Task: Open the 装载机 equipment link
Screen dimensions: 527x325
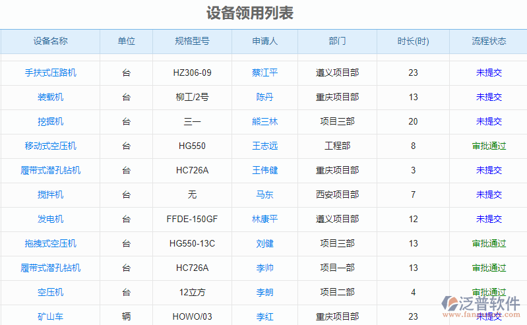Action: (50, 97)
